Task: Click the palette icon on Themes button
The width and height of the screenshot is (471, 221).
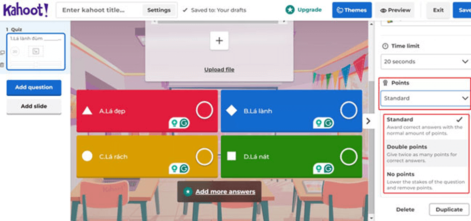Action: pyautogui.click(x=340, y=10)
